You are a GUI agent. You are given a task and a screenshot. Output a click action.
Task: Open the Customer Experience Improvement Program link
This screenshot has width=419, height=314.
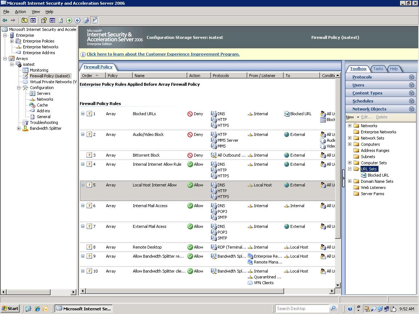pos(163,54)
